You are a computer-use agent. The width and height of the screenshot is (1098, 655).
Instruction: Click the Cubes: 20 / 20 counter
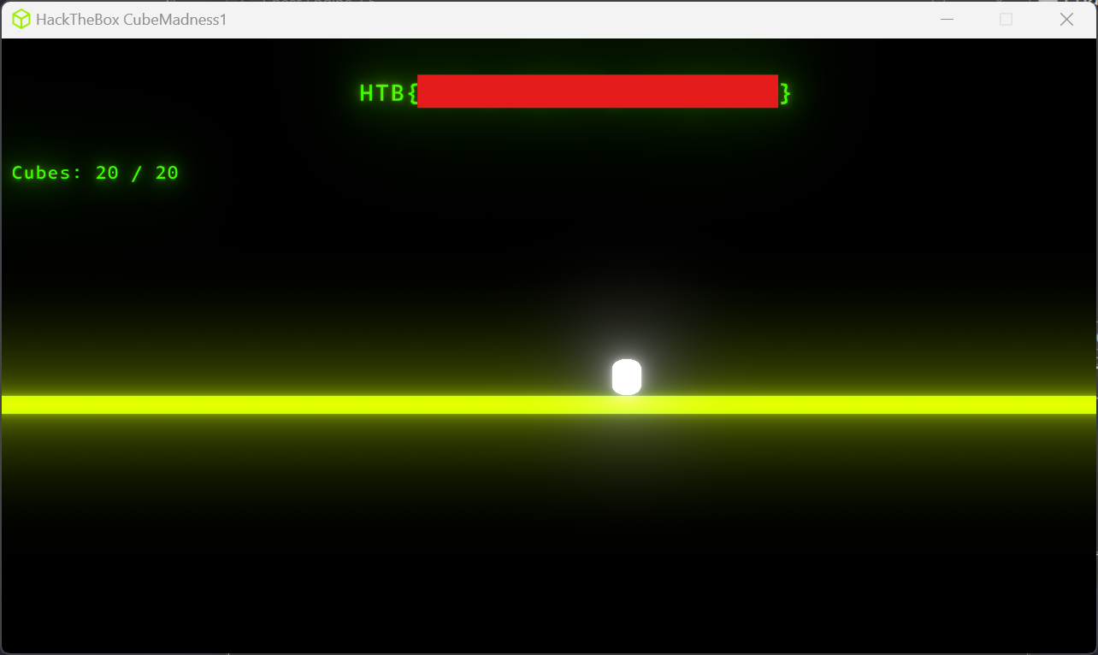(x=95, y=173)
